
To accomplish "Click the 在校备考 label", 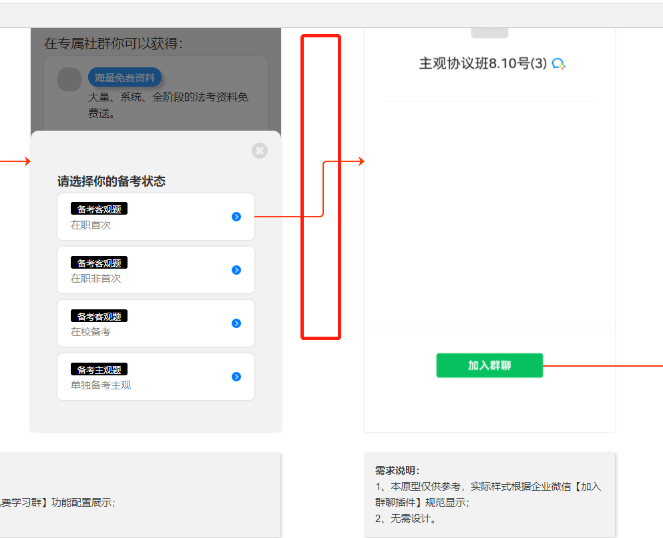I will tap(91, 332).
